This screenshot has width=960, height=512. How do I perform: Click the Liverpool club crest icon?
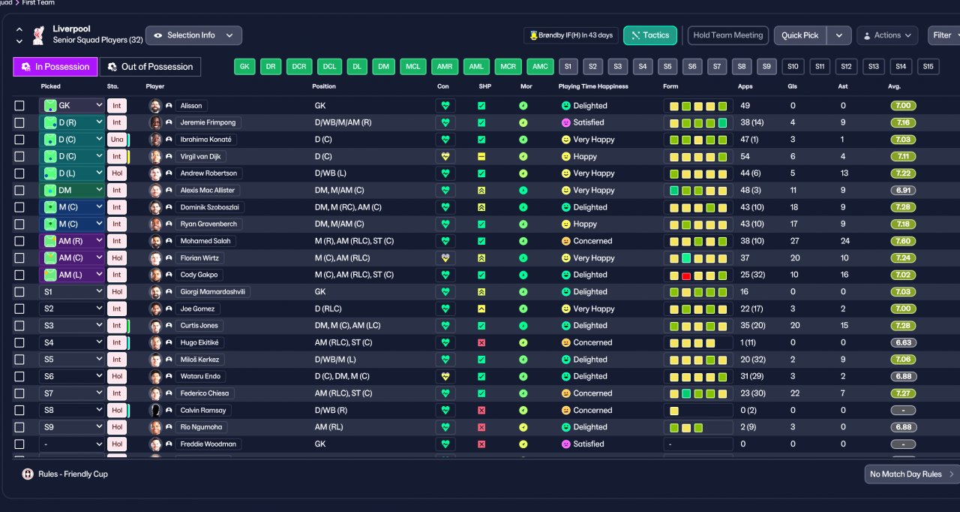pyautogui.click(x=37, y=35)
